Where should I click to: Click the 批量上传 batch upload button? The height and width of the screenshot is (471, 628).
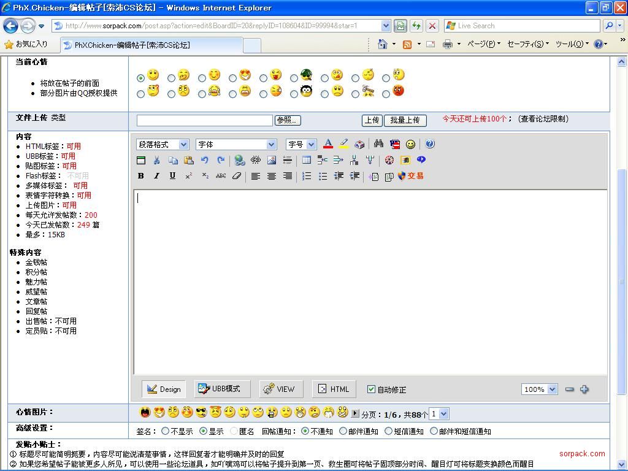click(405, 120)
